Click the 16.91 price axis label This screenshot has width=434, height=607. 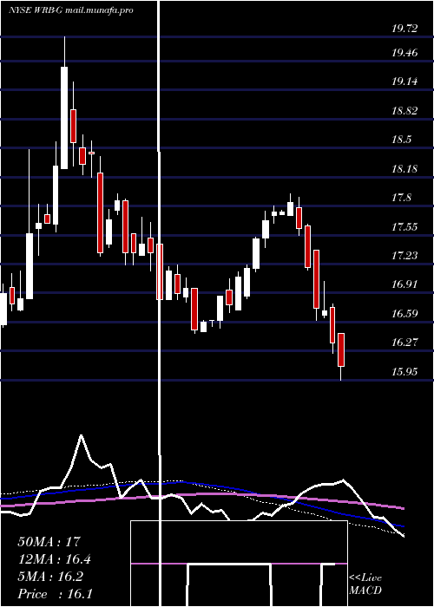[404, 284]
